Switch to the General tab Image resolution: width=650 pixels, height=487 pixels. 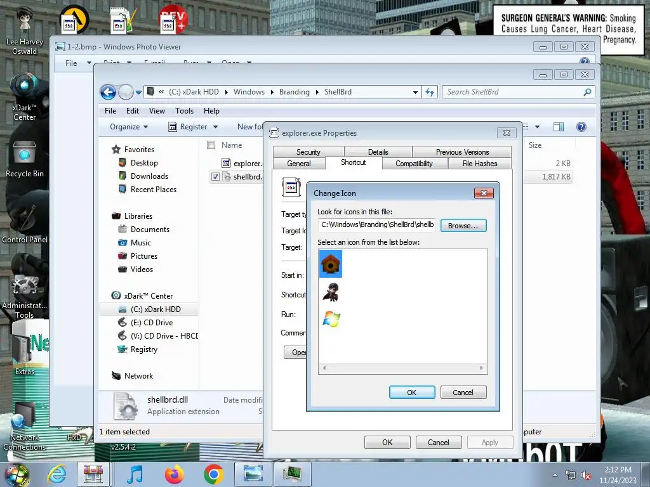(x=299, y=164)
